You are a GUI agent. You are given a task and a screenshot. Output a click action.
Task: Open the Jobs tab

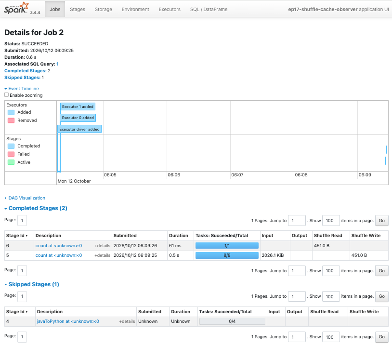point(55,9)
